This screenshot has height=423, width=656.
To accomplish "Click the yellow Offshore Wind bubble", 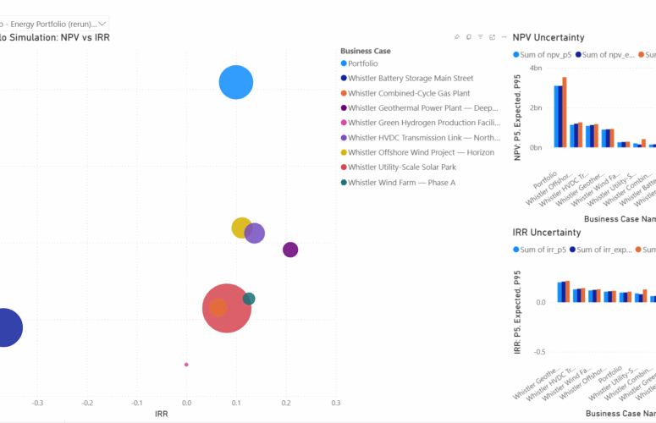I will [x=241, y=228].
